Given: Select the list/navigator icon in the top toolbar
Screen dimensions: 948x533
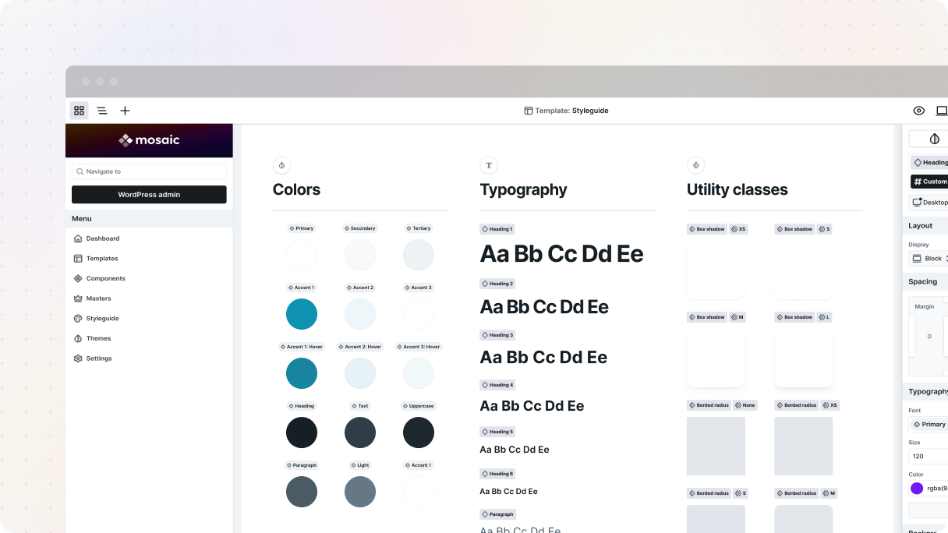Looking at the screenshot, I should pos(102,111).
